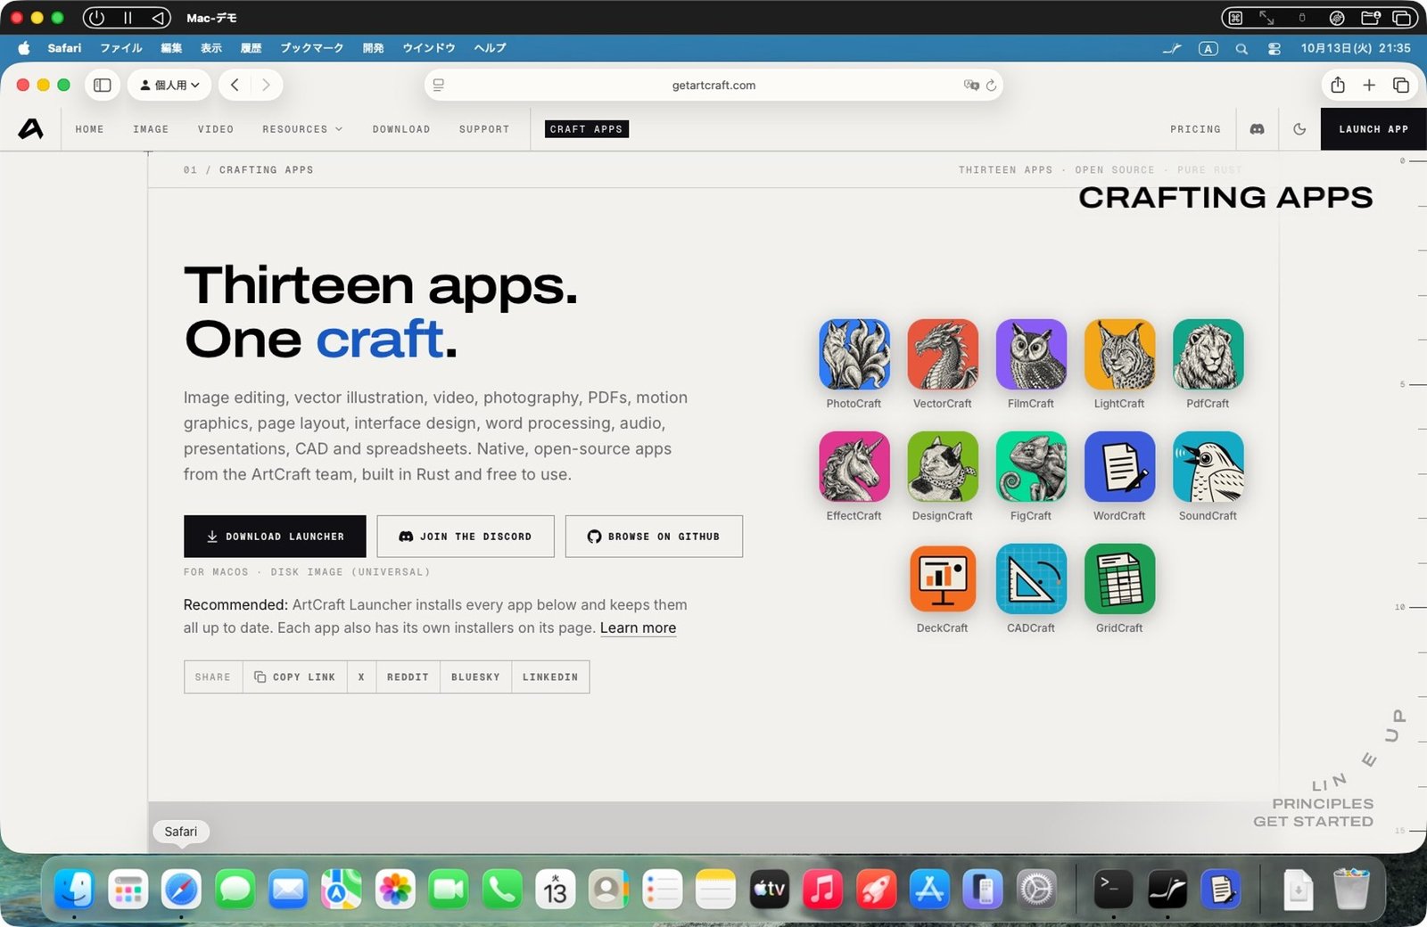
Task: Open the FilmCraft owl icon
Action: click(1031, 354)
